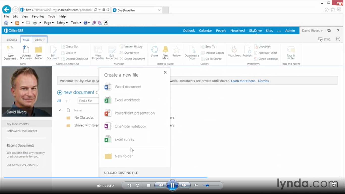Click Tags & Notes icon

(291, 53)
